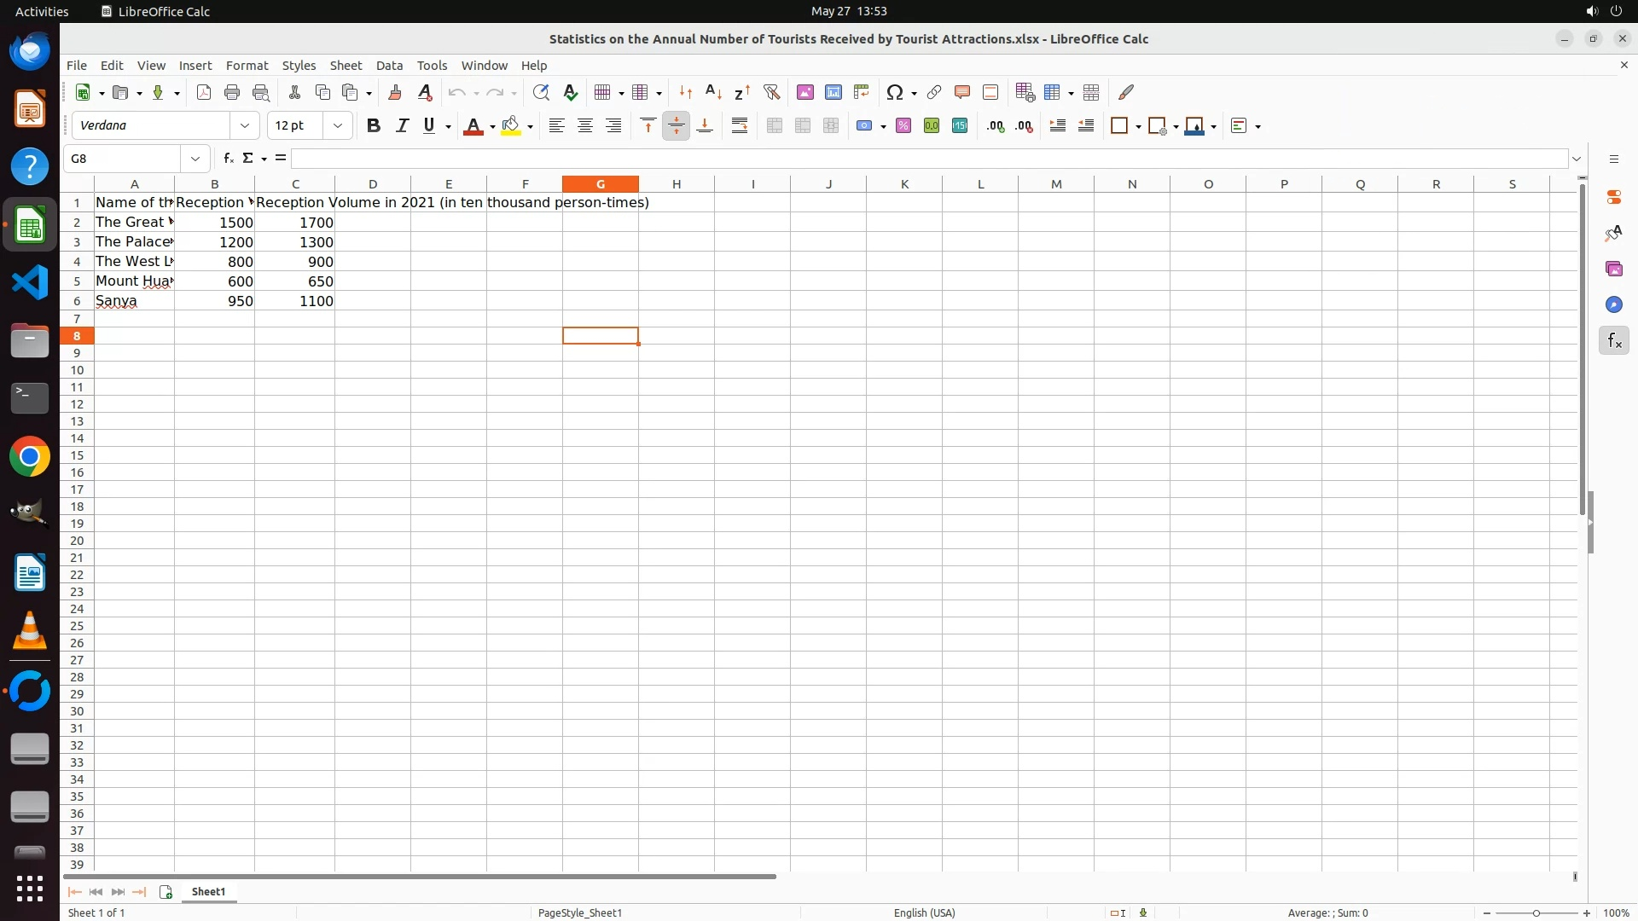Click the Print Preview icon

tap(261, 92)
